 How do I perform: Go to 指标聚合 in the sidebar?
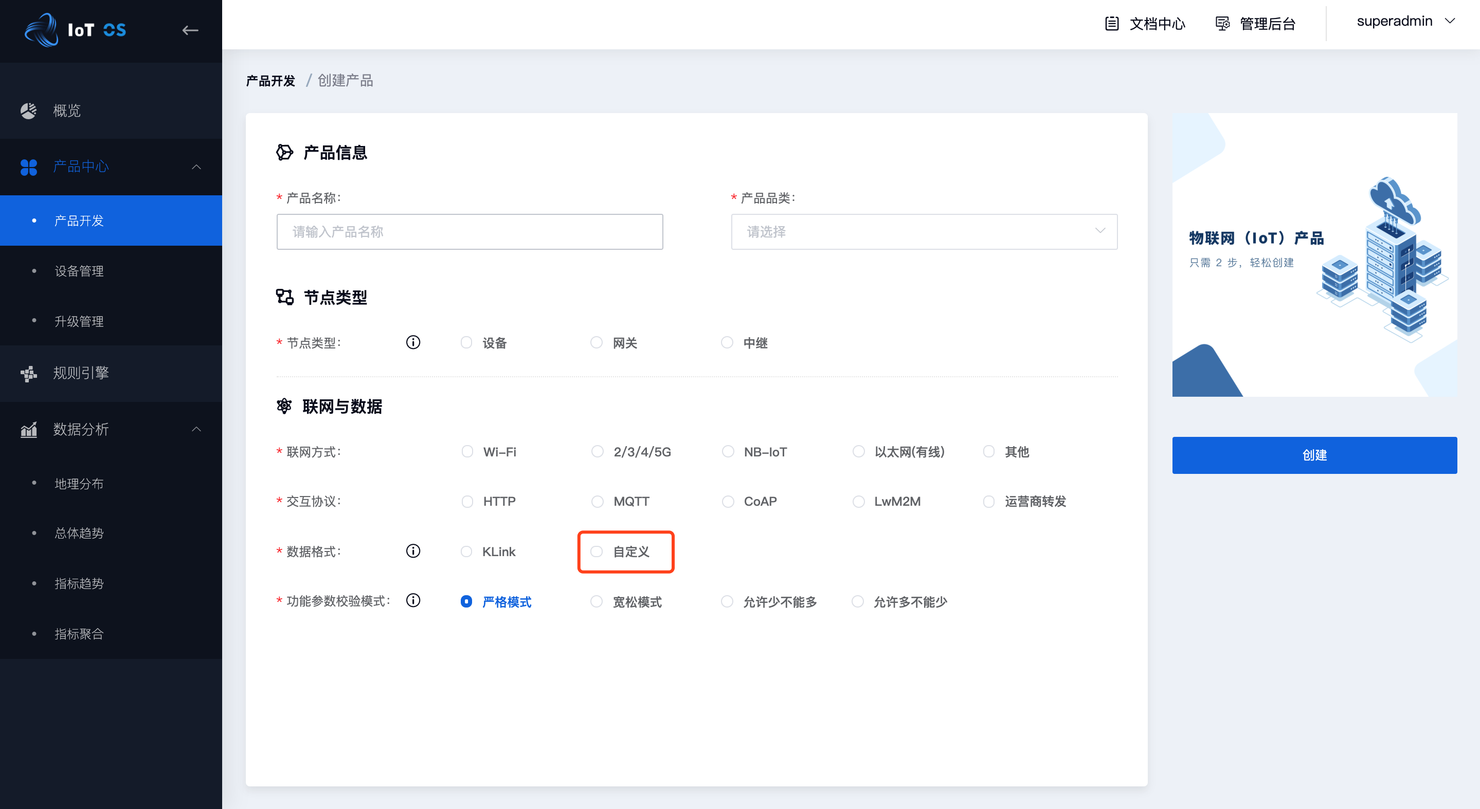tap(79, 634)
